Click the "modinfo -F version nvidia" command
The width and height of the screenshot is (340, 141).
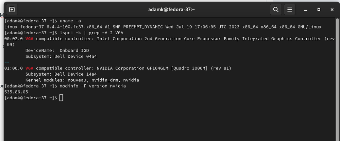(92, 86)
